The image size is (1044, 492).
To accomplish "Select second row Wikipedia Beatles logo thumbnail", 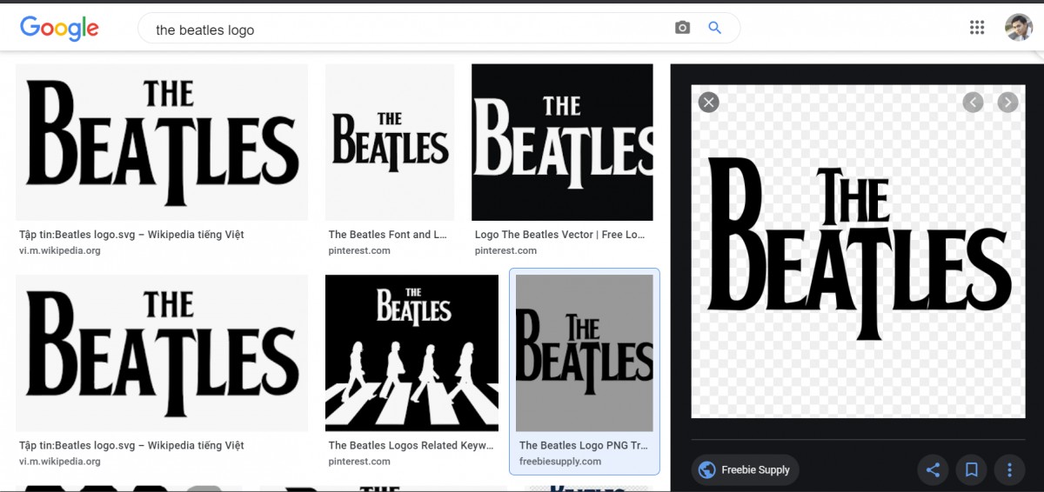I will coord(162,353).
